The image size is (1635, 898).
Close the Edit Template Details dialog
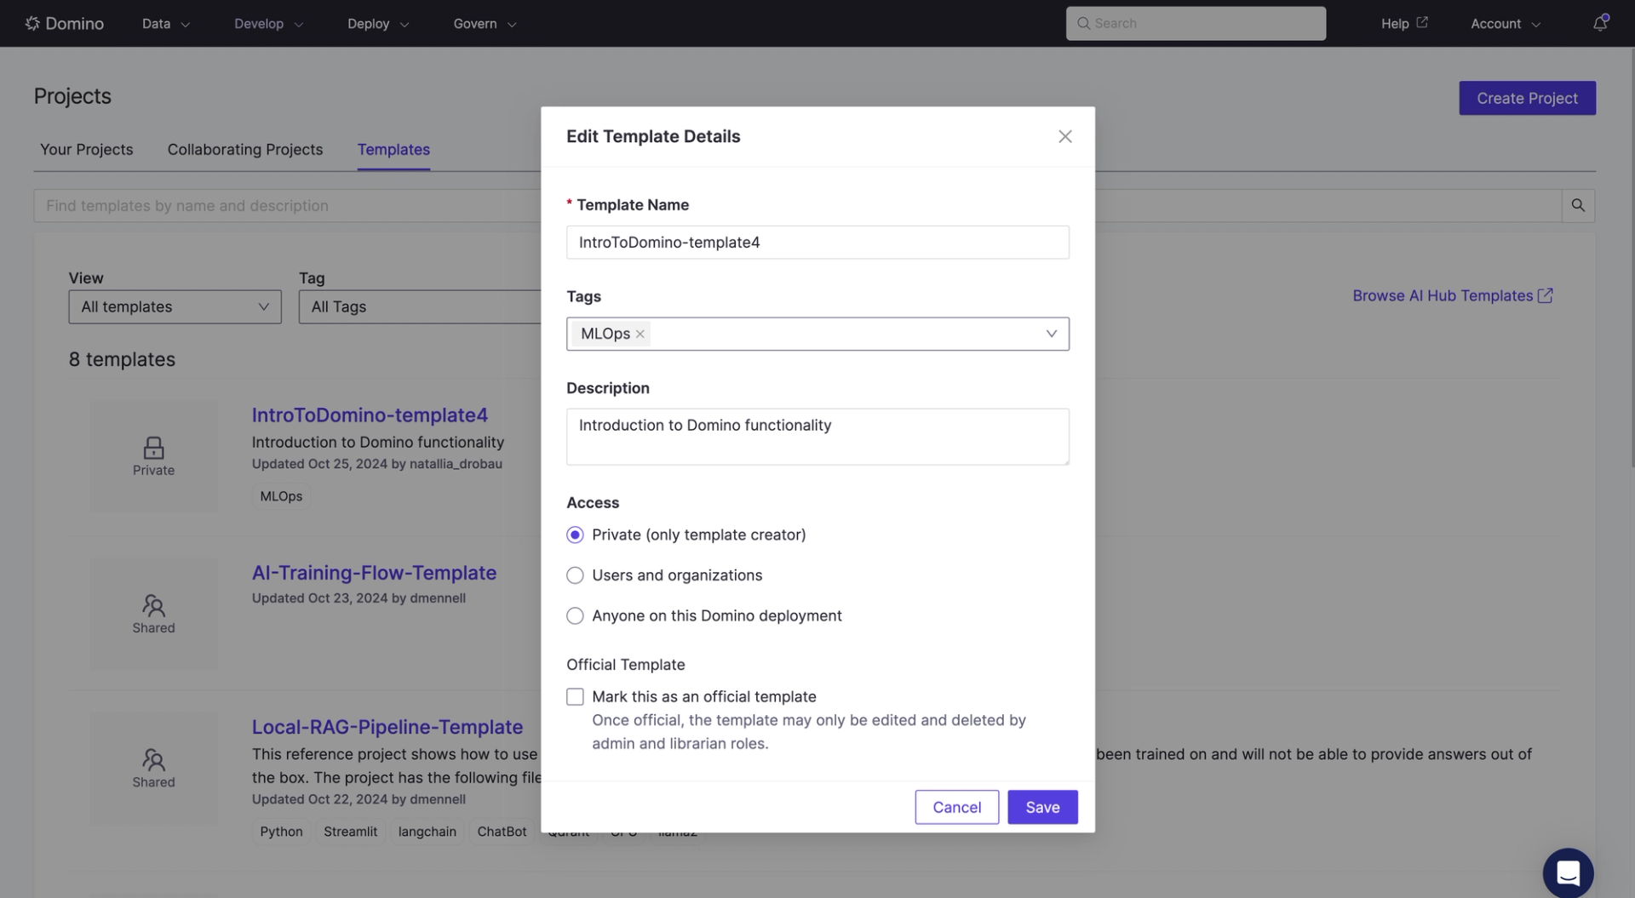click(x=1064, y=136)
